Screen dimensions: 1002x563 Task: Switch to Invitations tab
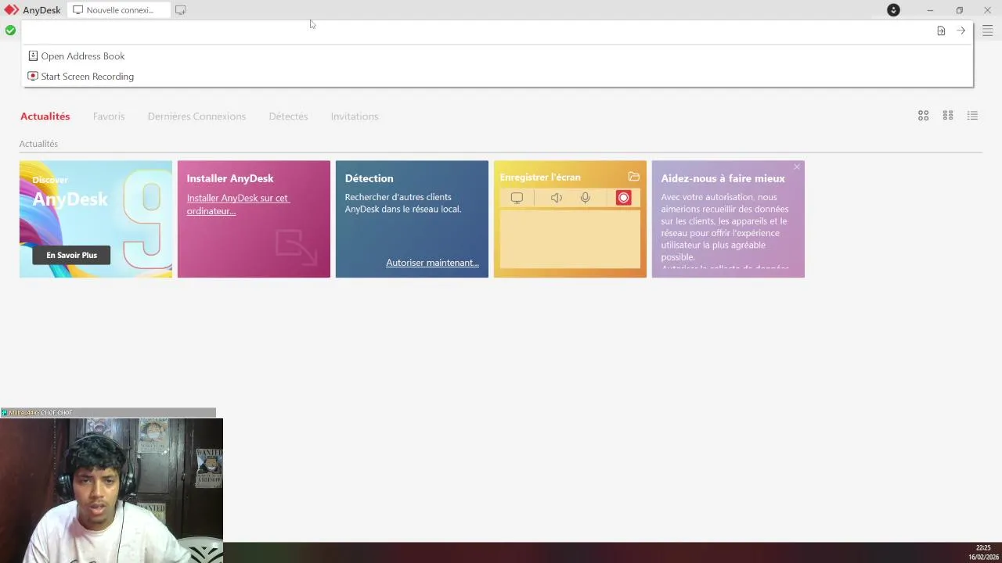click(354, 117)
